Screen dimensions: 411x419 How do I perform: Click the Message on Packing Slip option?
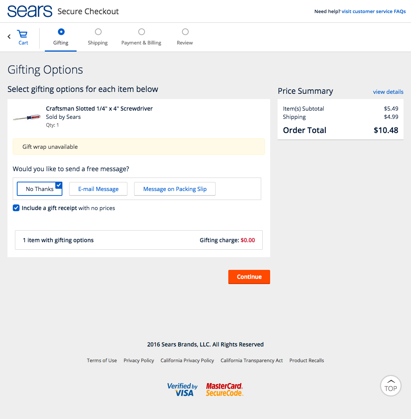[174, 189]
